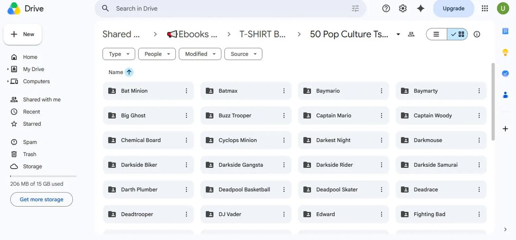Expand the My Drive tree arrow

(8, 69)
